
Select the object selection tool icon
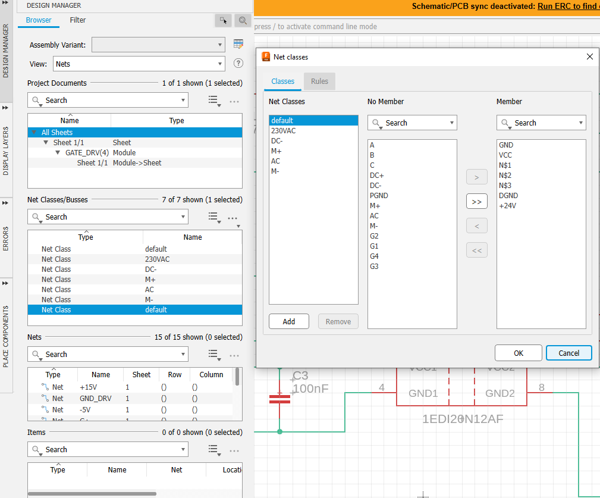pyautogui.click(x=223, y=21)
